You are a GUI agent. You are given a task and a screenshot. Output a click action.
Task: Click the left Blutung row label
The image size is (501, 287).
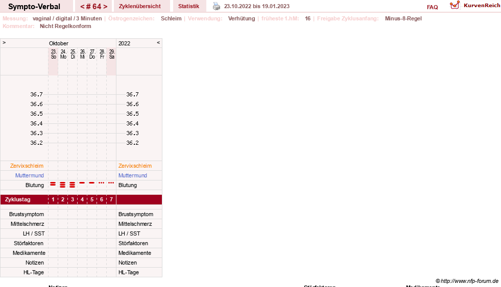click(x=35, y=185)
